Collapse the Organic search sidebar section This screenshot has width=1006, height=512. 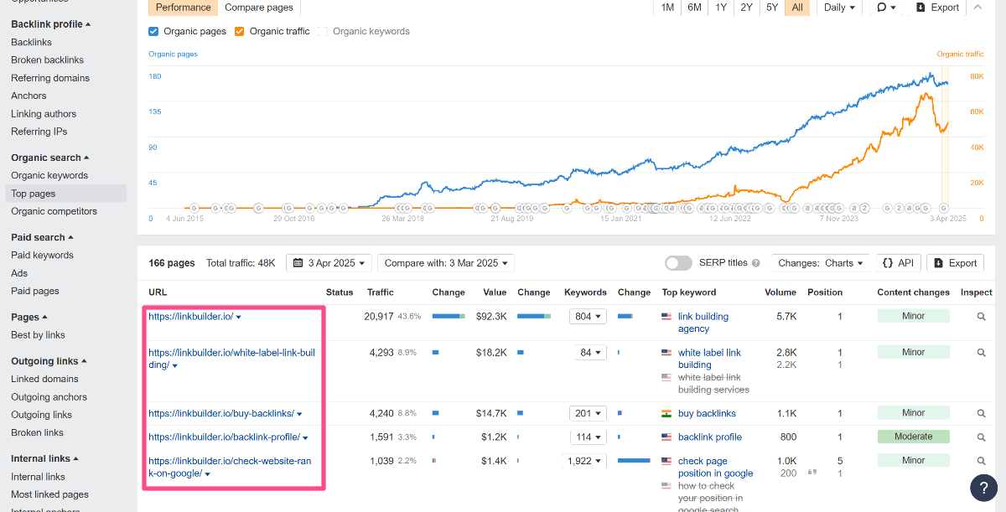[49, 158]
